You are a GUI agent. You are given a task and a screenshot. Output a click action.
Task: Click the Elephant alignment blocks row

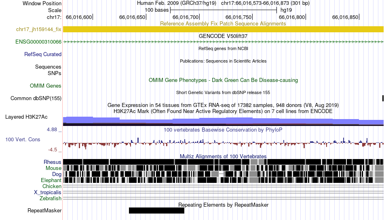tap(223, 180)
